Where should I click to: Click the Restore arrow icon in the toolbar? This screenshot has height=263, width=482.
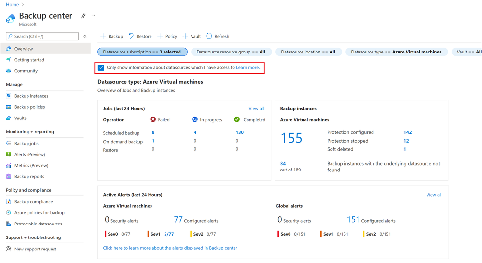point(131,36)
